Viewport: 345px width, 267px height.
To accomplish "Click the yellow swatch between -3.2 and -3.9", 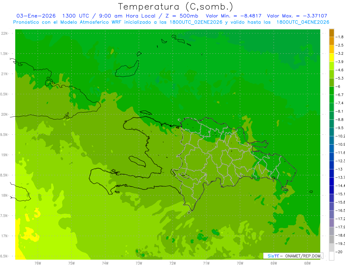I will [x=331, y=58].
